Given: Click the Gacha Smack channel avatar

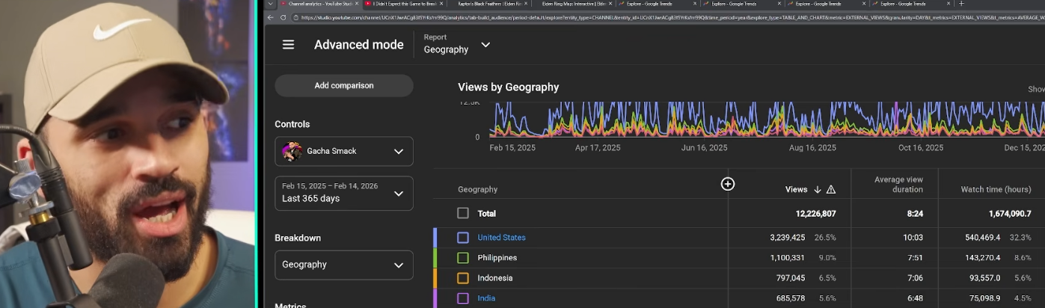Looking at the screenshot, I should click(x=292, y=151).
